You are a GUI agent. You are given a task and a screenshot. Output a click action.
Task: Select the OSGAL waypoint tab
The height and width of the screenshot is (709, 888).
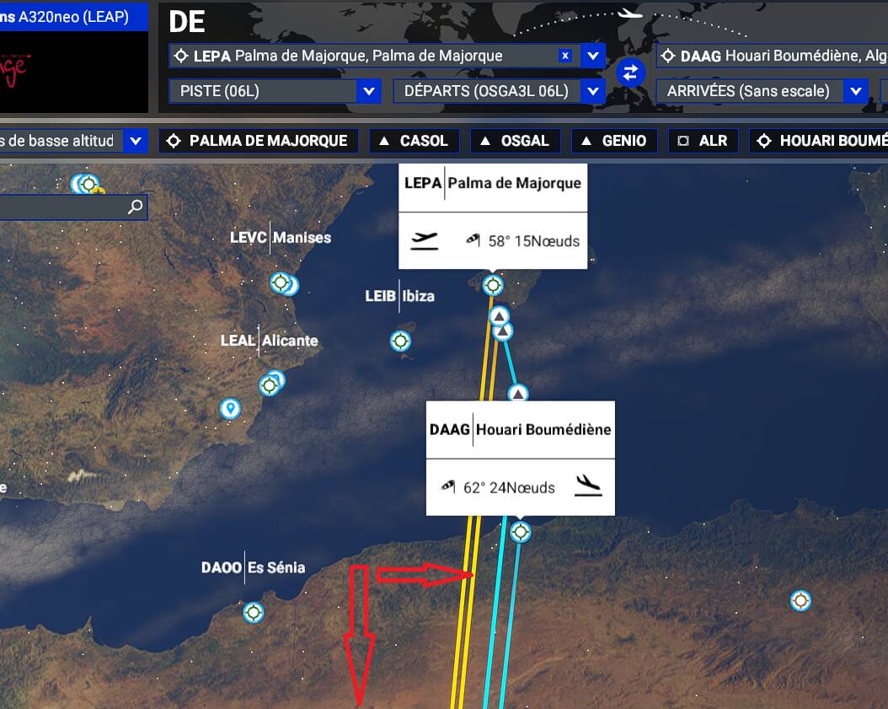click(x=516, y=141)
